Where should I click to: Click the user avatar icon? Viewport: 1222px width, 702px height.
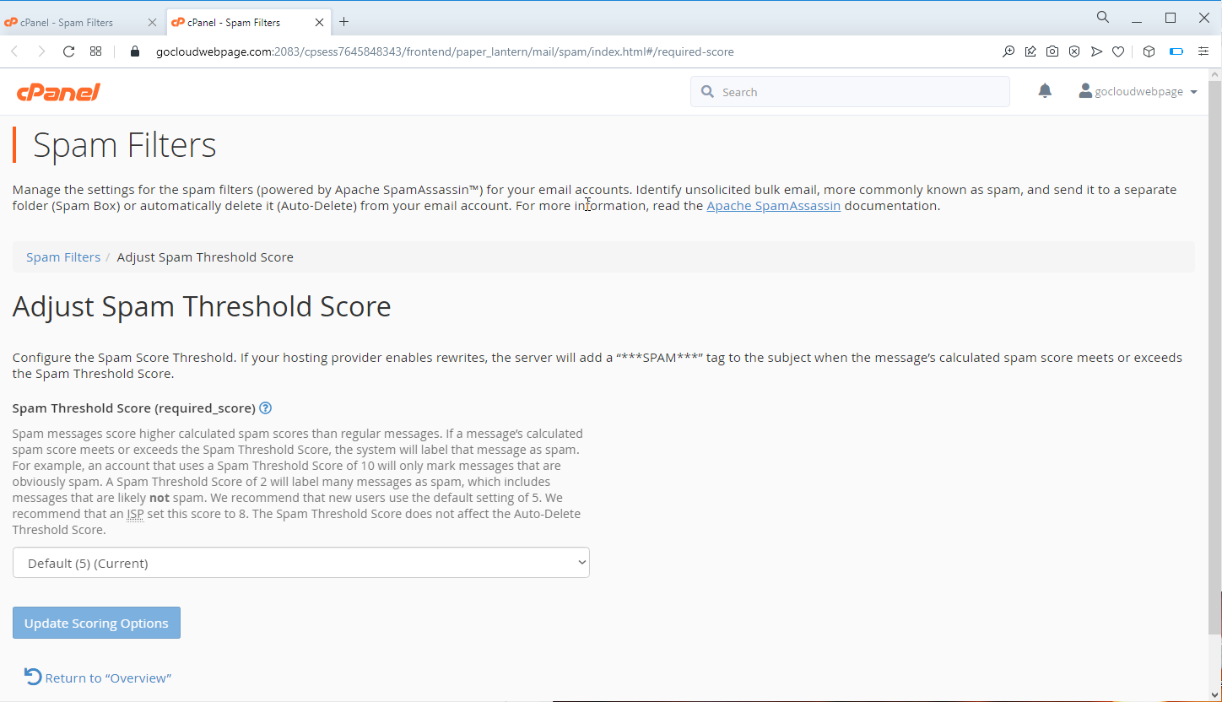click(x=1085, y=90)
